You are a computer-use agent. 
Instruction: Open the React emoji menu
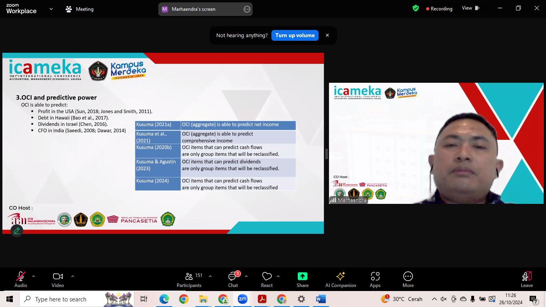click(267, 279)
